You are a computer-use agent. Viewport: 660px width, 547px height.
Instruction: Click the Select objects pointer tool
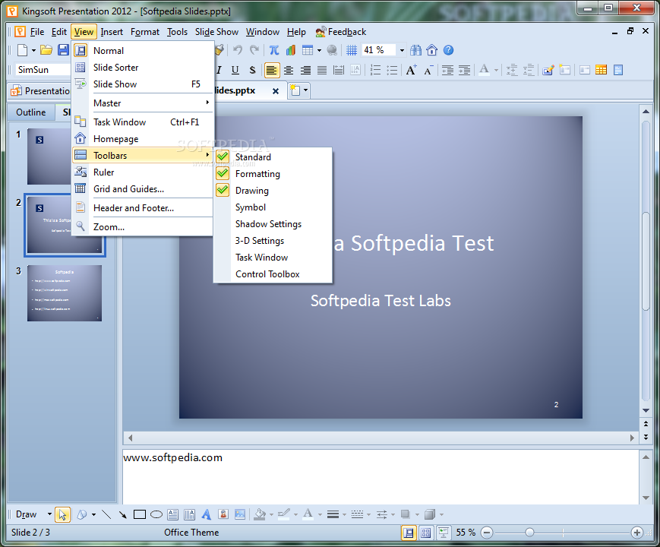[62, 514]
